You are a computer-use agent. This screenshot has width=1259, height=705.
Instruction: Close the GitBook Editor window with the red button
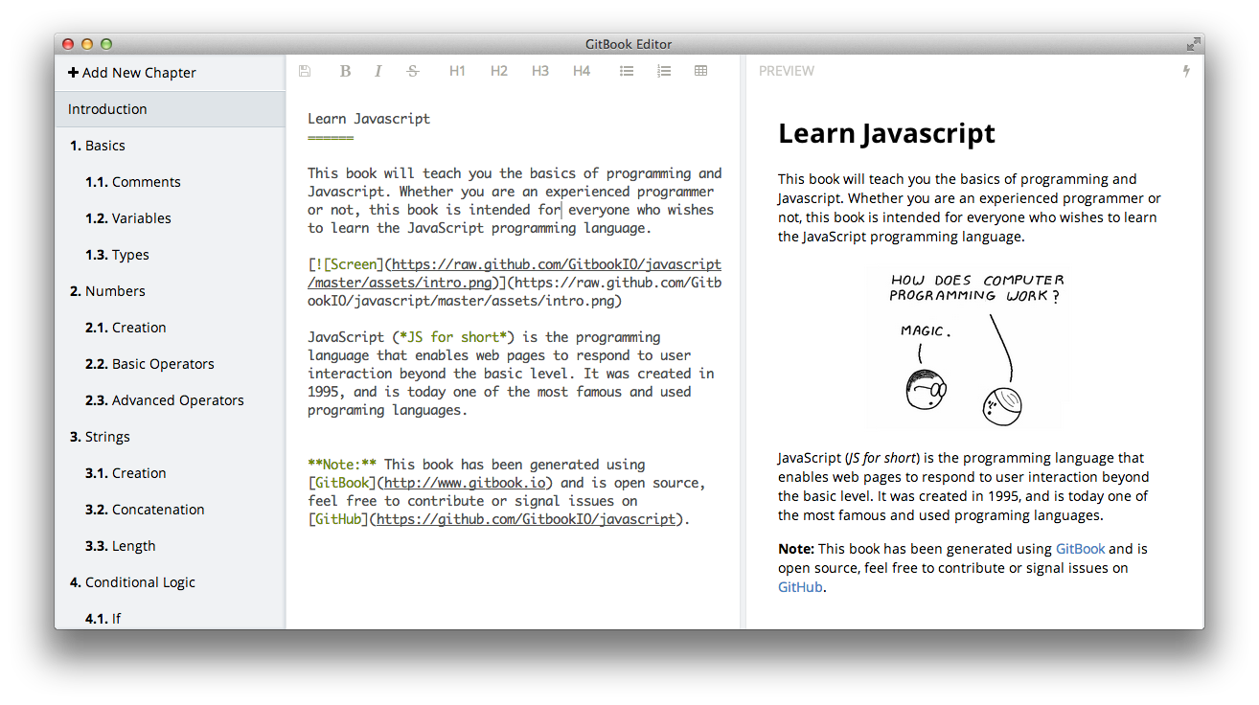(x=68, y=44)
